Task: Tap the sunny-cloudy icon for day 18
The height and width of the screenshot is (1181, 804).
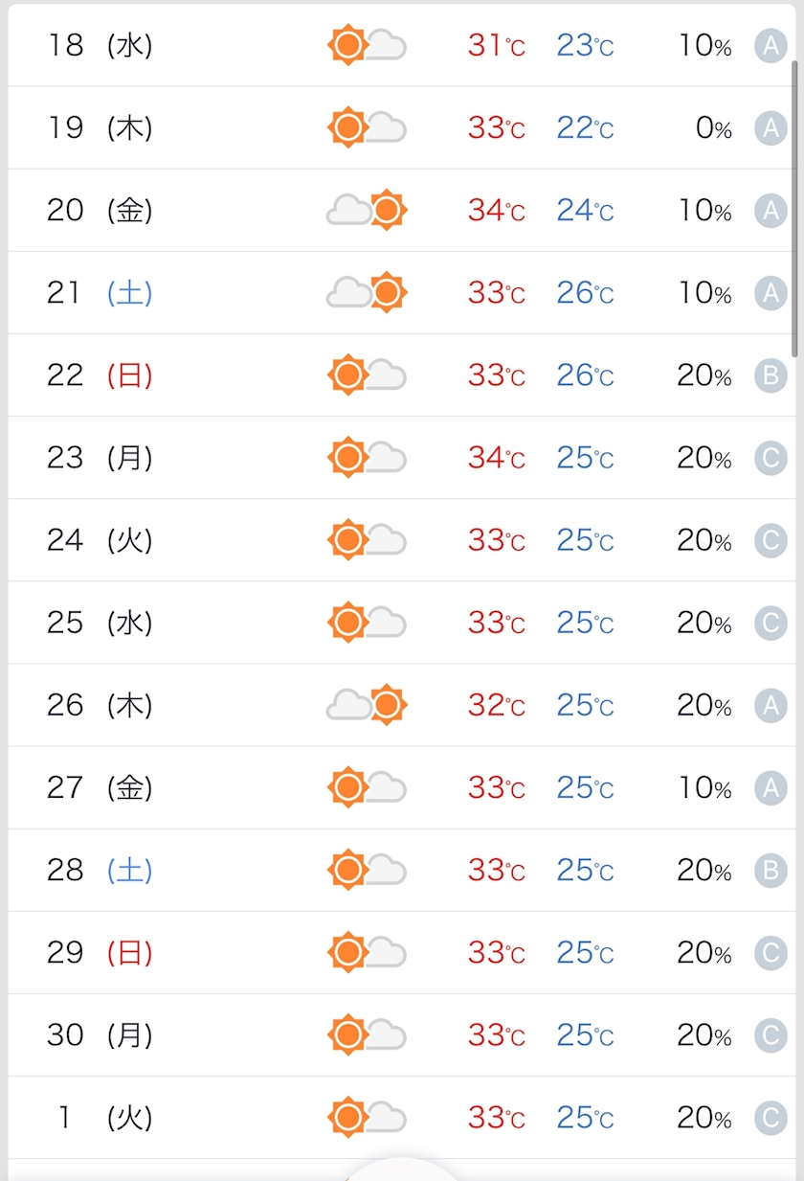Action: pos(367,45)
